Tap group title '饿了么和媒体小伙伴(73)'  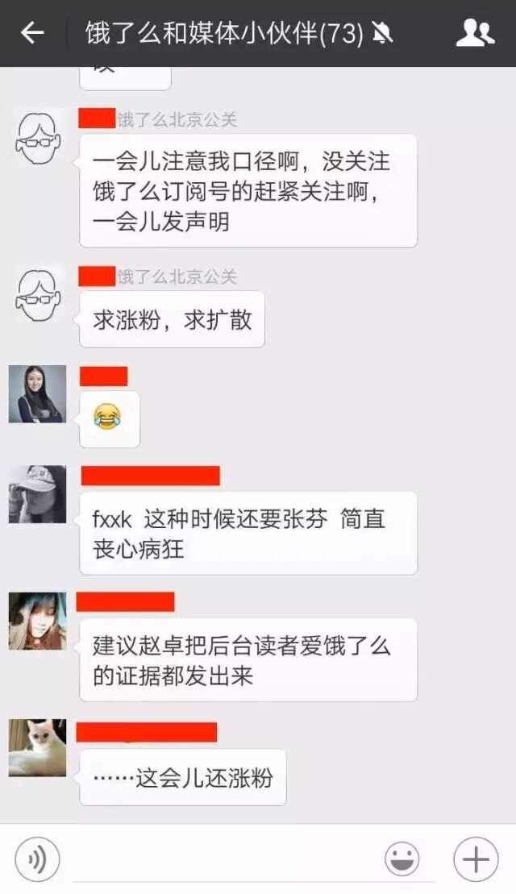click(224, 33)
